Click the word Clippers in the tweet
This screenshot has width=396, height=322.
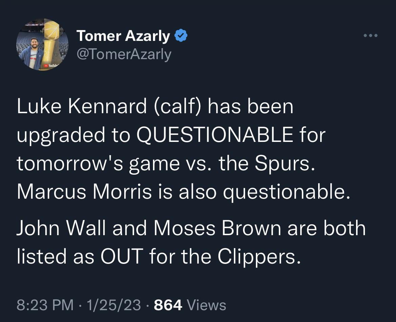[258, 257]
